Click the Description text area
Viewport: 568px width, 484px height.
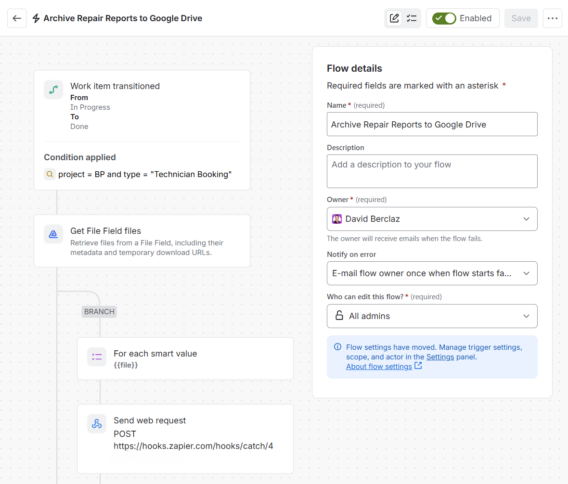(x=432, y=171)
